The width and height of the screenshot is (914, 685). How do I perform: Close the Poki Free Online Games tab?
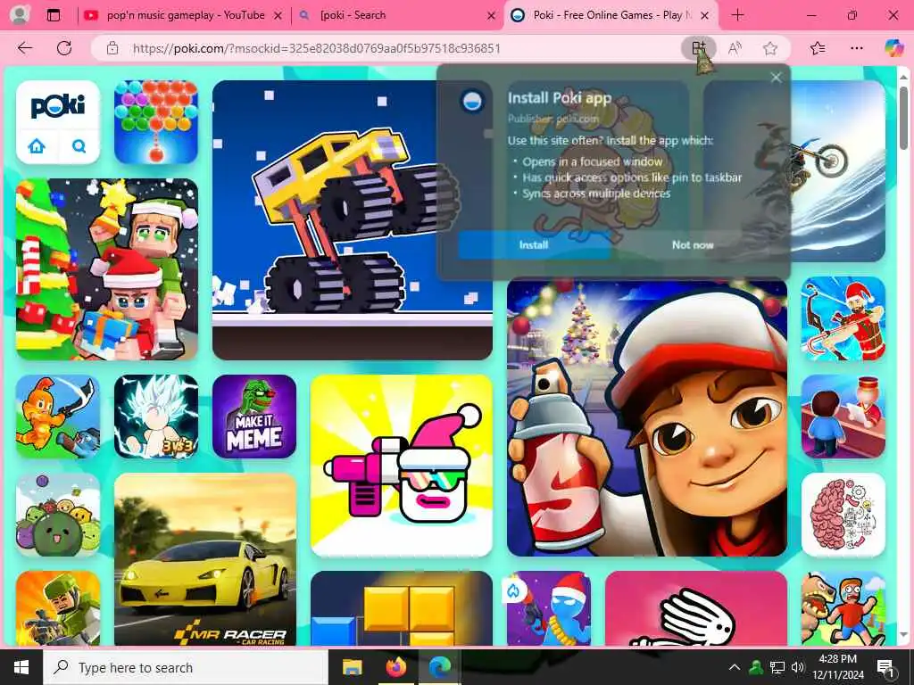coord(705,16)
